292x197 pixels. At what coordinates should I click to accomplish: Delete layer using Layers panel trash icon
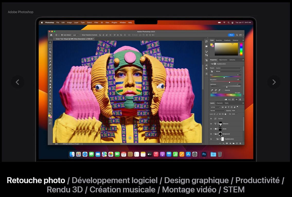[240, 143]
